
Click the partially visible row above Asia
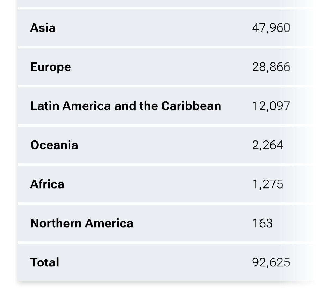click(x=163, y=3)
